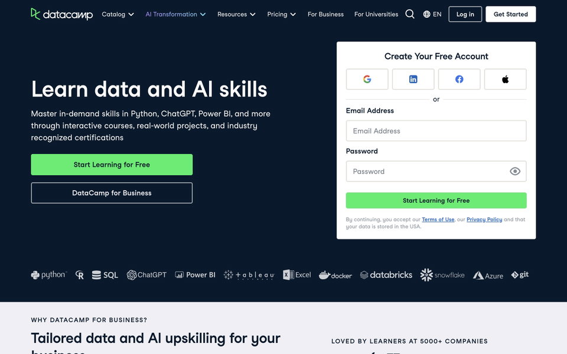Click 'Create Your Free Account' title
This screenshot has height=354, width=567.
[x=436, y=57]
